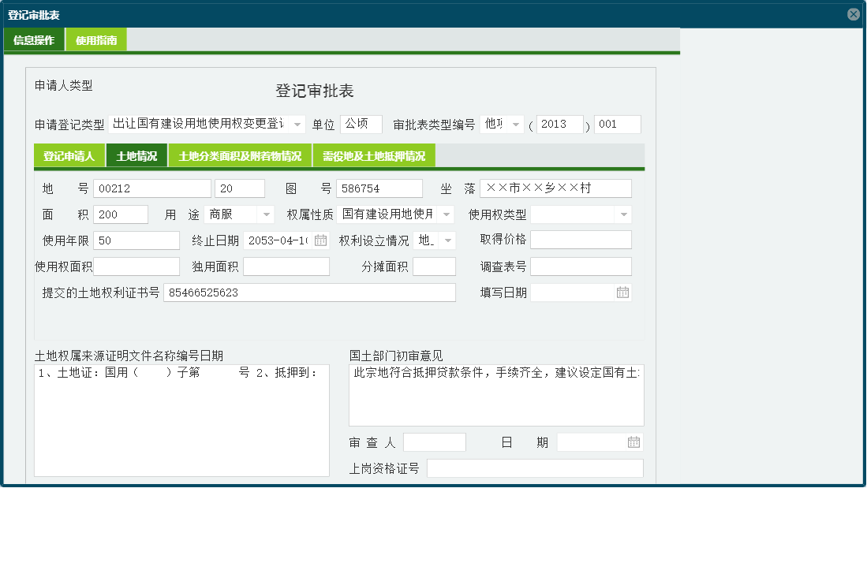Click the 国土部门初审意见 text area
The height and width of the screenshot is (585, 867).
click(x=496, y=394)
